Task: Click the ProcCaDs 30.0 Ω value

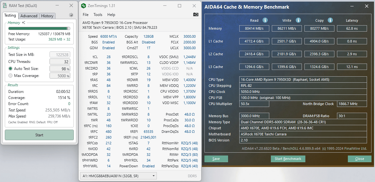Action: (x=189, y=120)
